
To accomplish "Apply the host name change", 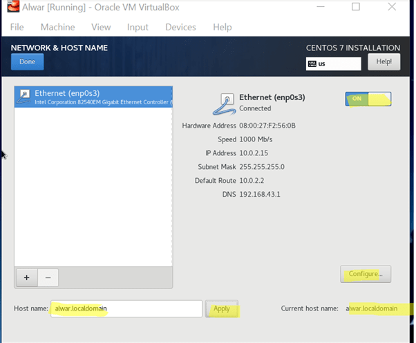I will (x=221, y=308).
